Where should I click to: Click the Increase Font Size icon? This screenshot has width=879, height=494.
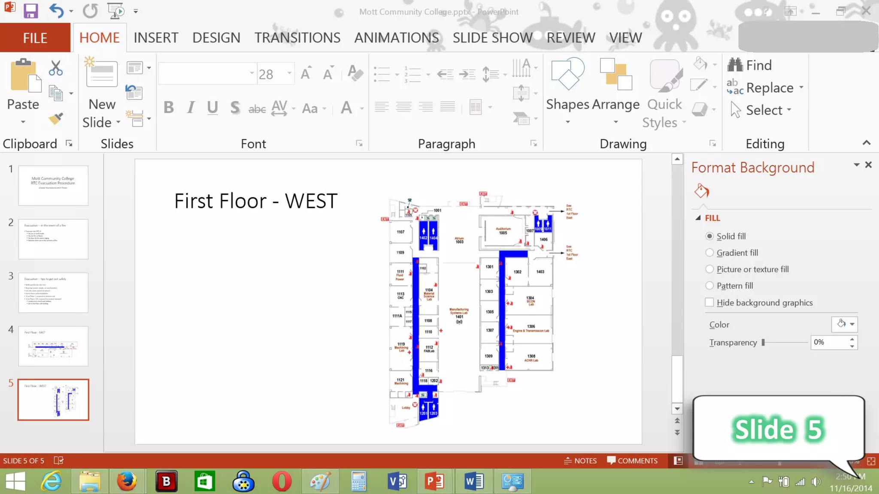[306, 73]
